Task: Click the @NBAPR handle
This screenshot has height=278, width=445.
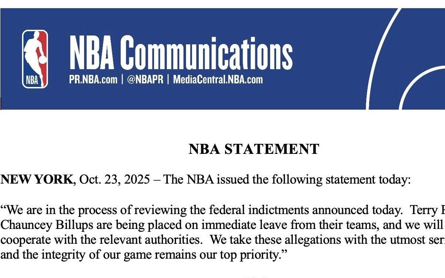Action: tap(145, 80)
